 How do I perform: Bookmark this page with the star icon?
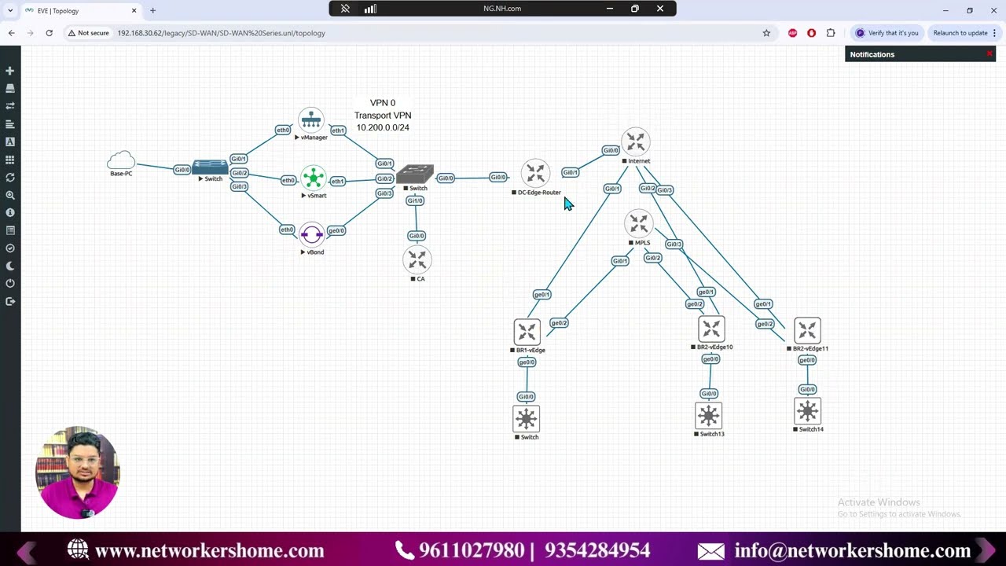(766, 33)
